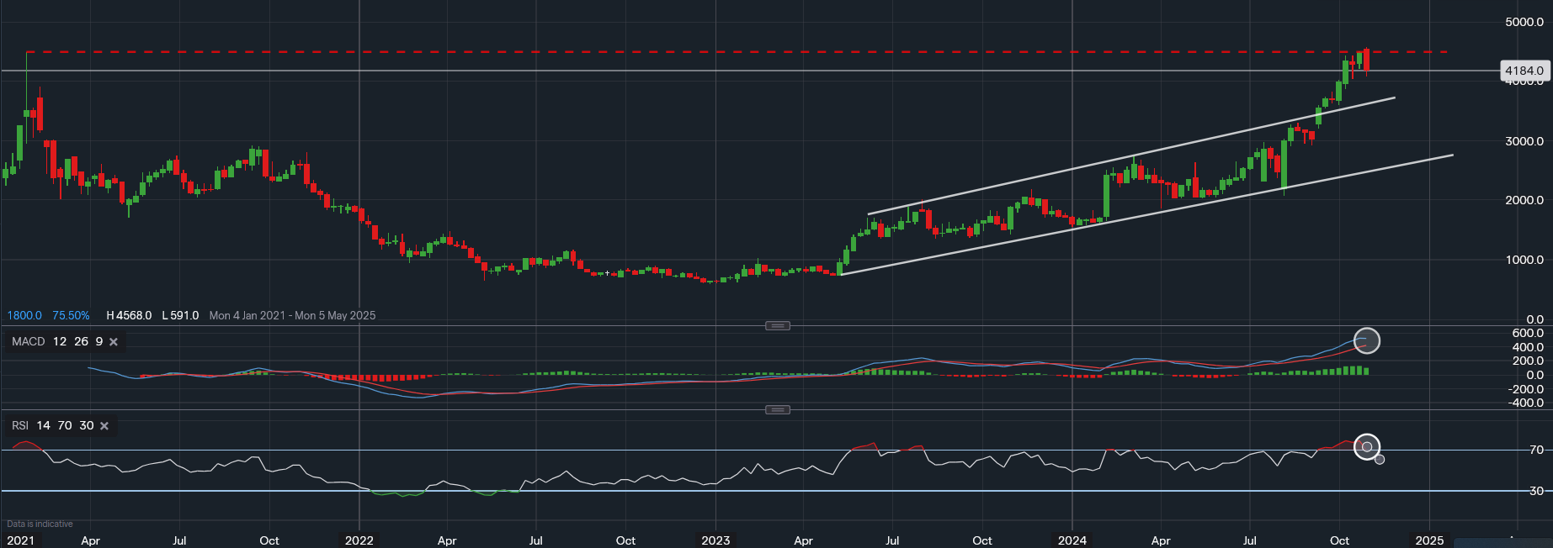
Task: Click the 2024 year marker on time axis
Action: pos(1072,540)
